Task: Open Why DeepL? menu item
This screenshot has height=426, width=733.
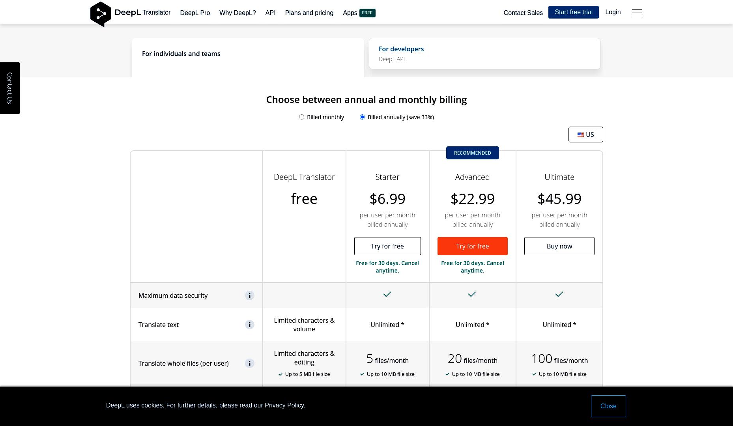Action: tap(237, 13)
